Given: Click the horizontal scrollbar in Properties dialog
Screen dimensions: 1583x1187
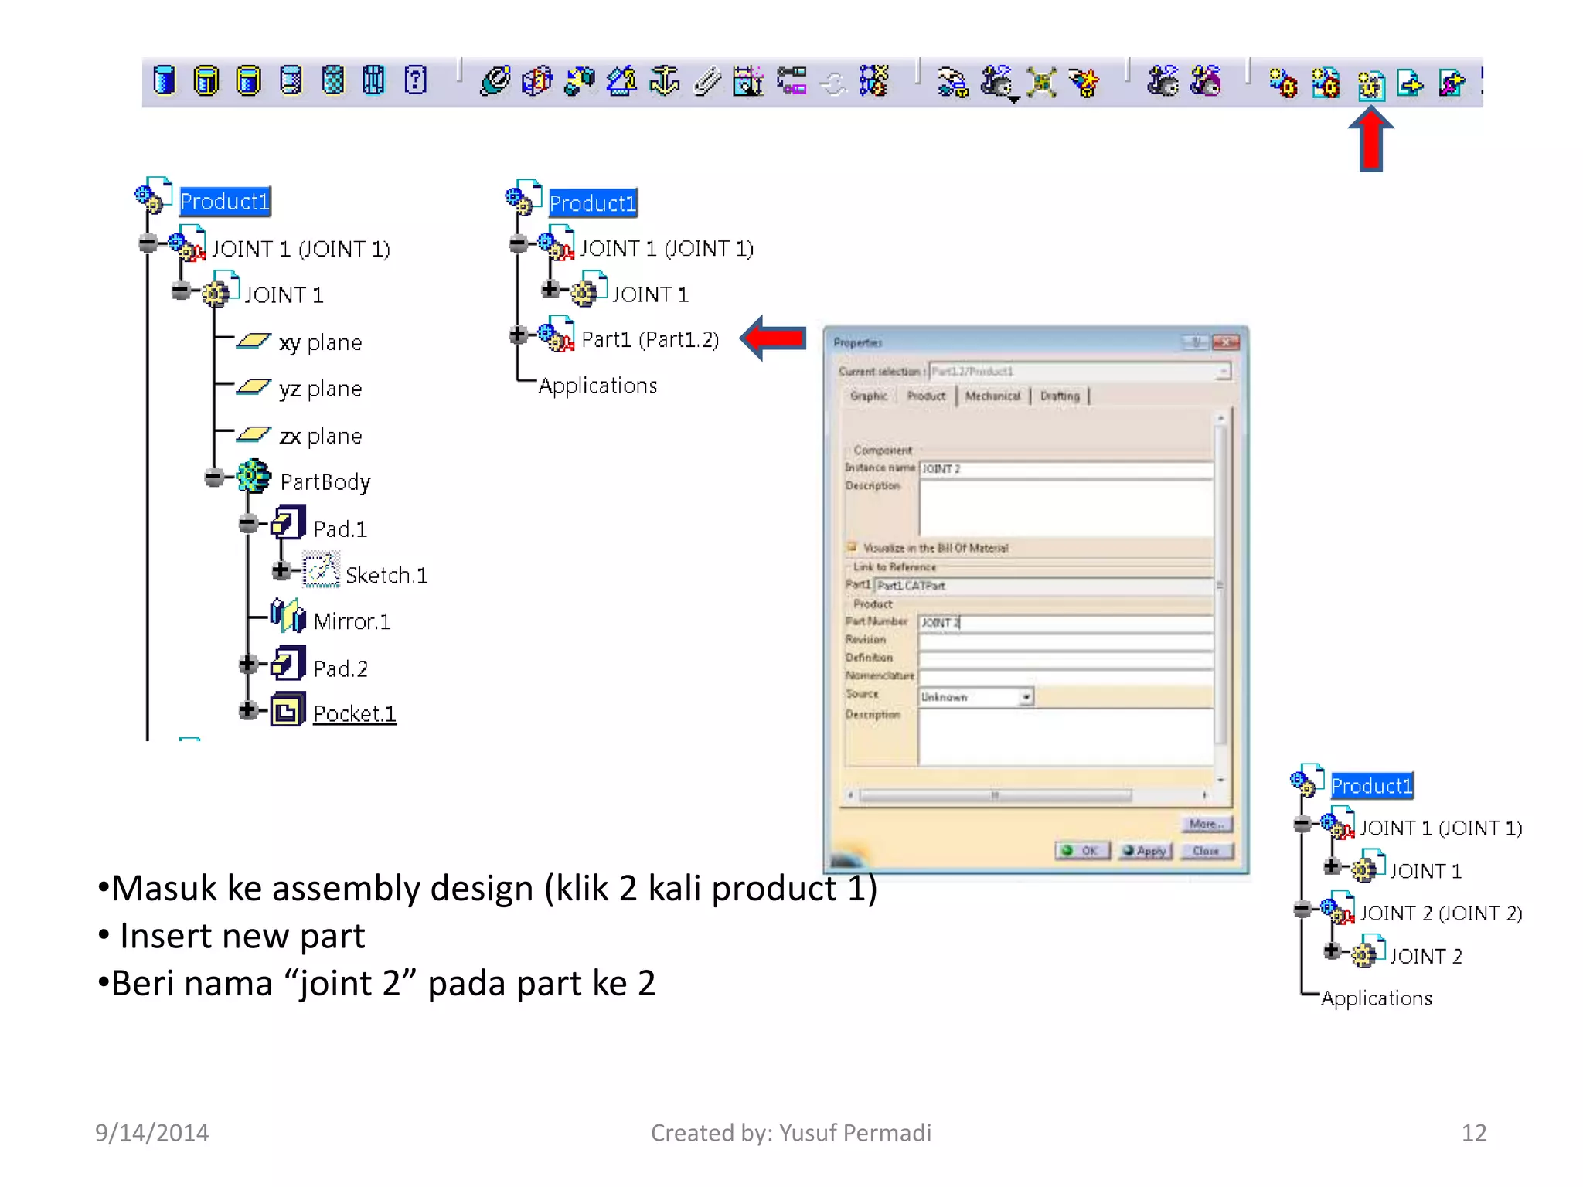Looking at the screenshot, I should click(1027, 795).
